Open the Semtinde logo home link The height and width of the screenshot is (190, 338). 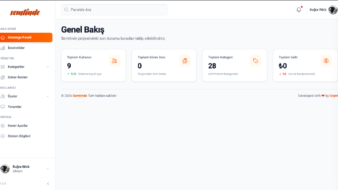tap(25, 12)
